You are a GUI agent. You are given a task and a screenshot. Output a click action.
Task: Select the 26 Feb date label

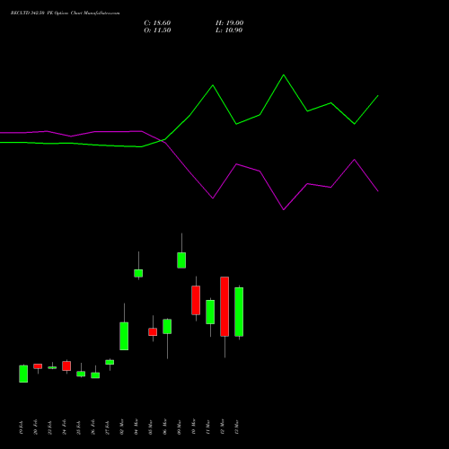point(92,427)
